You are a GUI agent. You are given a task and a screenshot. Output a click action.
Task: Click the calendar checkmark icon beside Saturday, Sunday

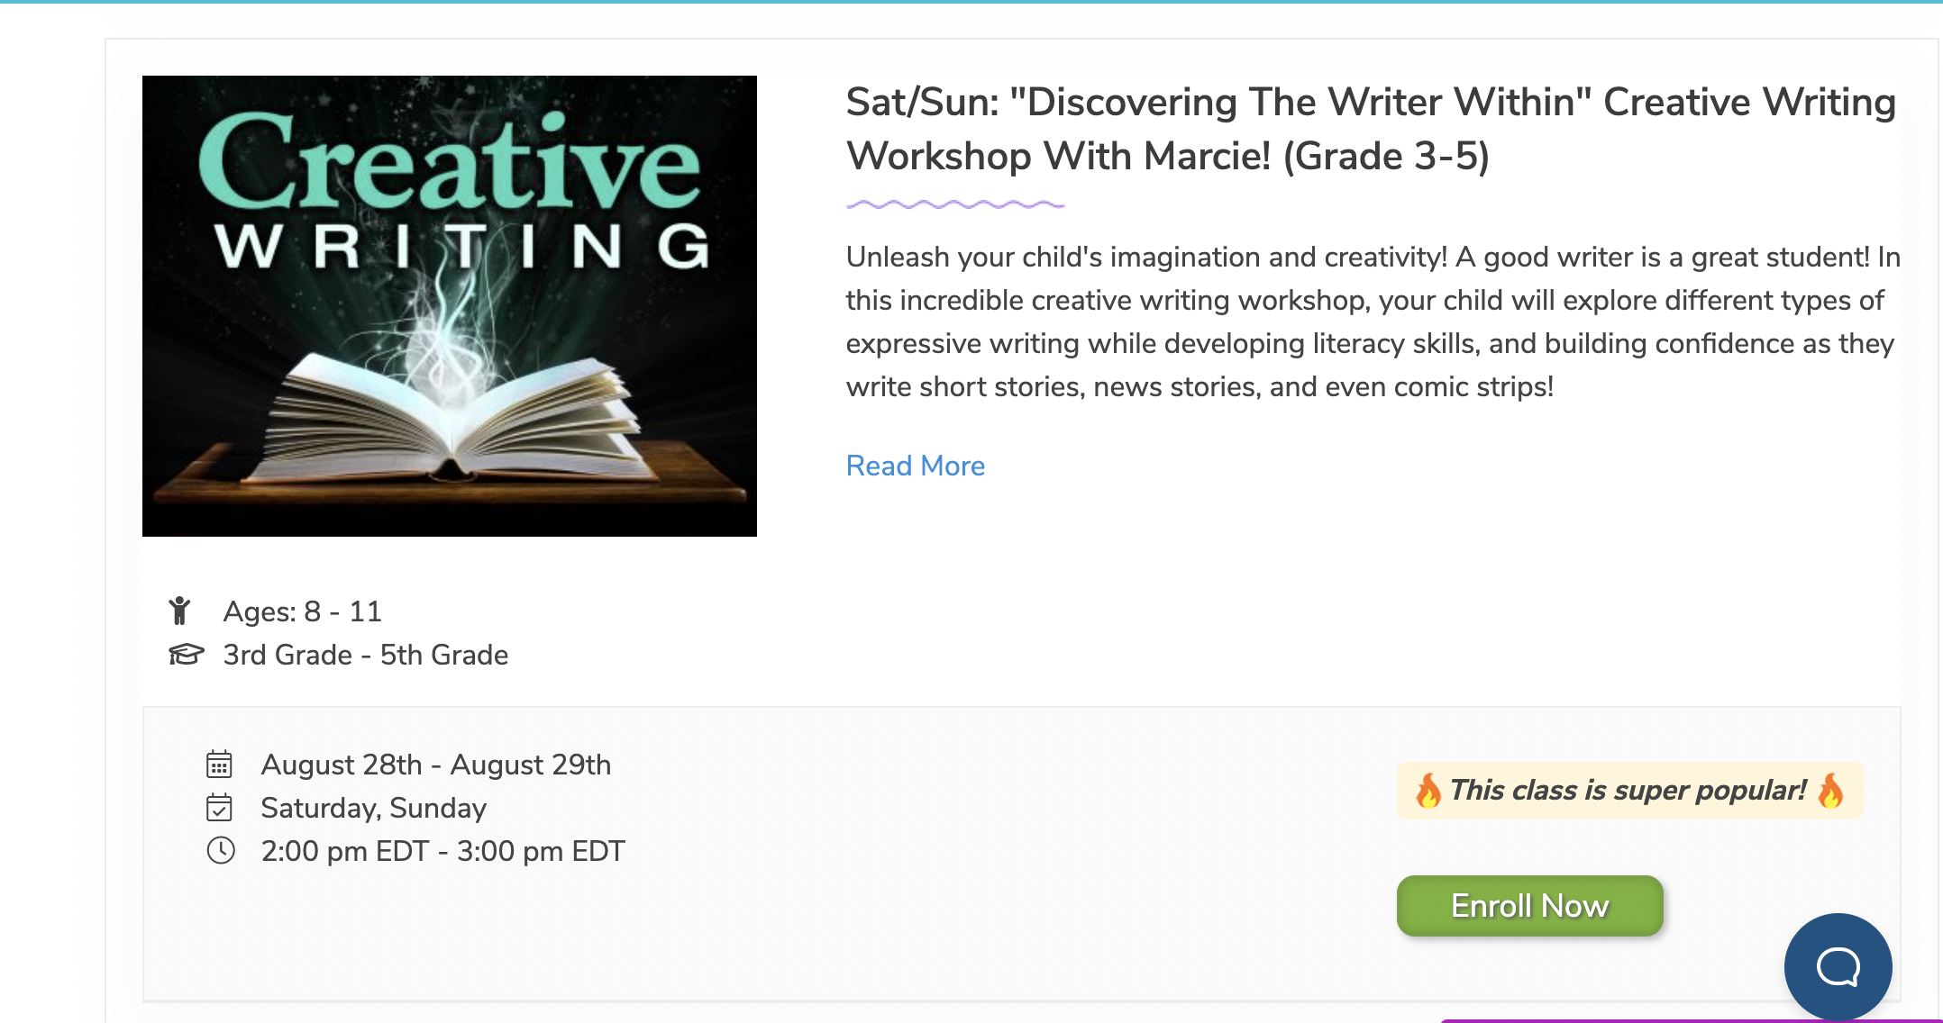point(219,808)
